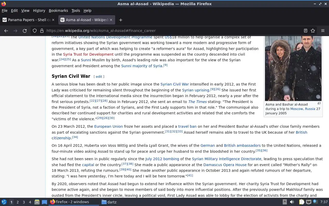Open the file manager taskbar icon
329x206 pixels.
pyautogui.click(x=37, y=202)
